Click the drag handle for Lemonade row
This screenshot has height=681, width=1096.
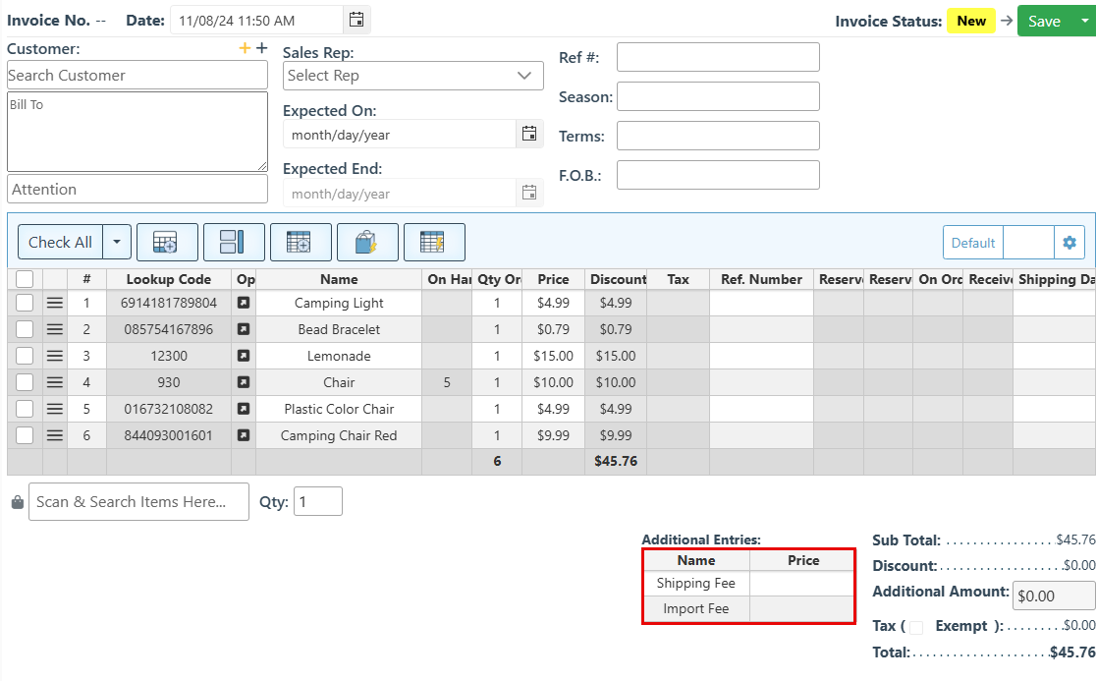point(55,356)
